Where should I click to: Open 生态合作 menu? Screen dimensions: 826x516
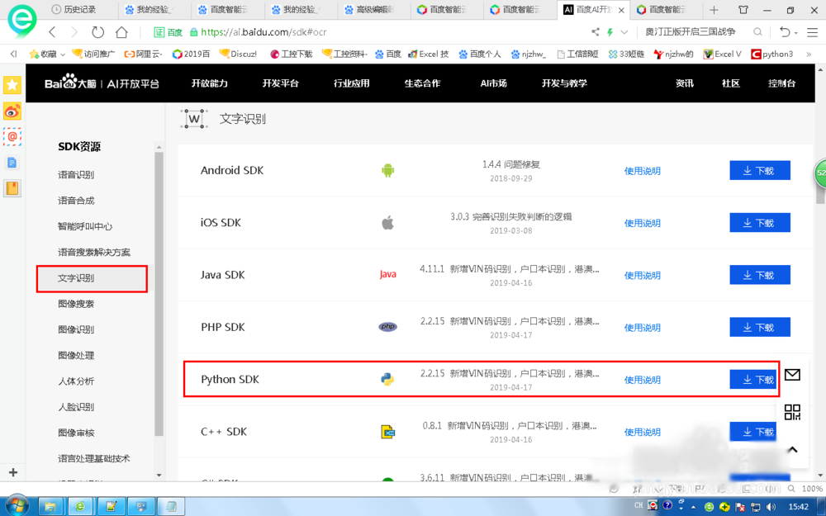pyautogui.click(x=422, y=83)
